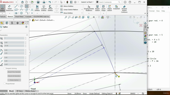Click the MMGS unit system in the status bar
This screenshot has width=170, height=95.
(133, 93)
